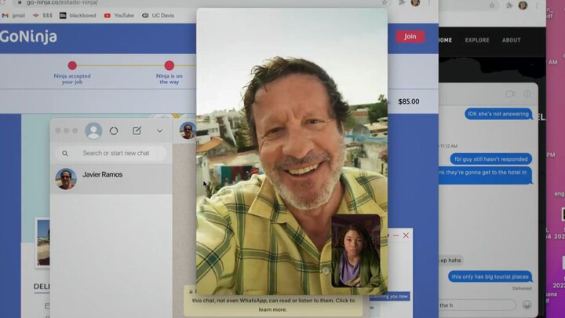Open extensions puzzle icon in GoNinja browser

(402, 2)
